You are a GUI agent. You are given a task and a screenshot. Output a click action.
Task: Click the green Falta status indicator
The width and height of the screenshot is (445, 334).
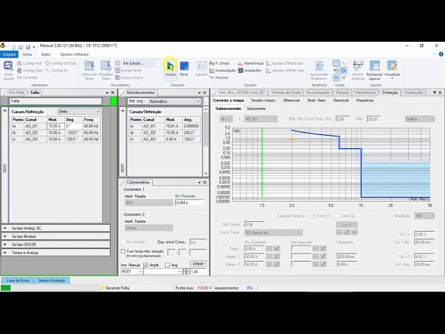113,101
